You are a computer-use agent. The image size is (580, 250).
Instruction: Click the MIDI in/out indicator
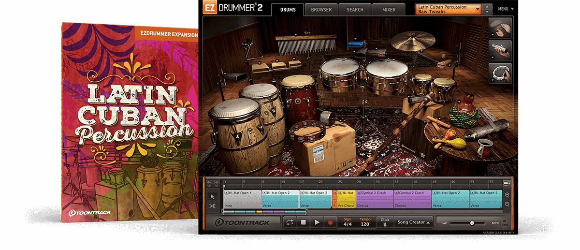[500, 223]
